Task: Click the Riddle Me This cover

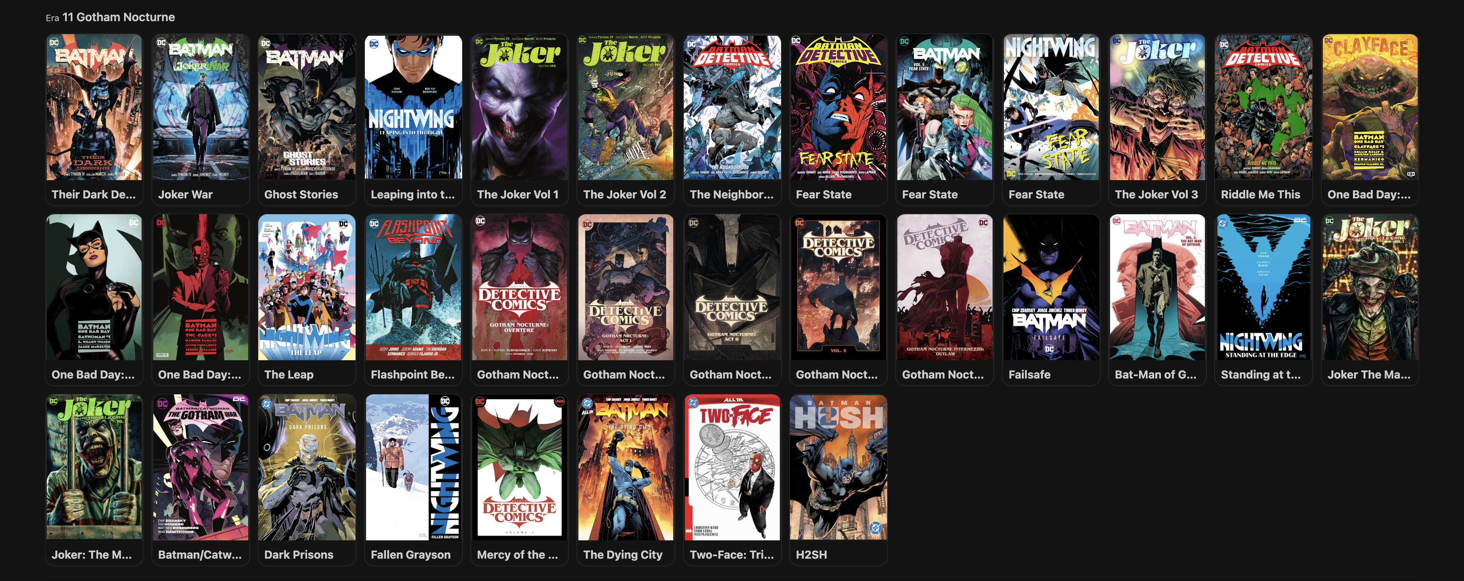Action: tap(1263, 107)
